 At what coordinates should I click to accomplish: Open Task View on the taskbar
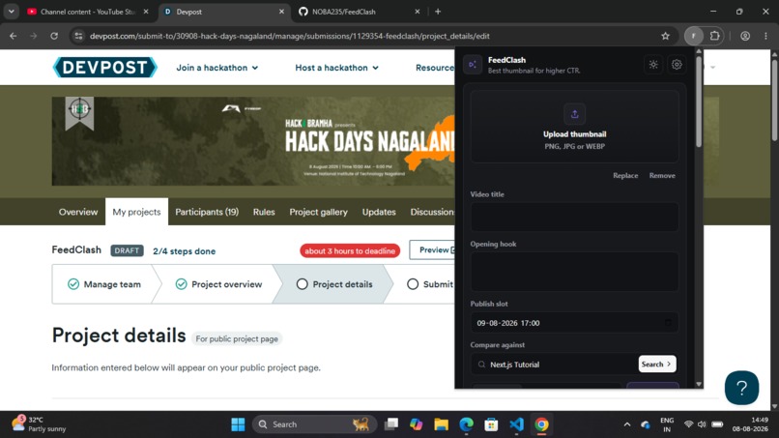(x=391, y=424)
